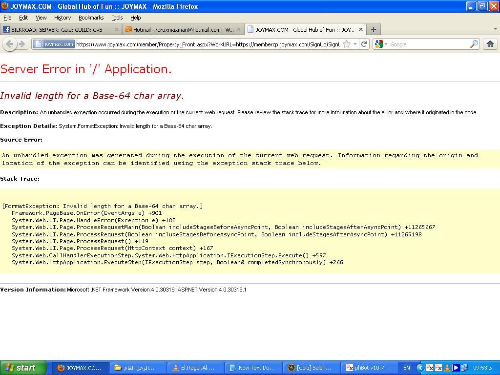Open the Tools menu
This screenshot has height=375, width=500.
(x=117, y=18)
